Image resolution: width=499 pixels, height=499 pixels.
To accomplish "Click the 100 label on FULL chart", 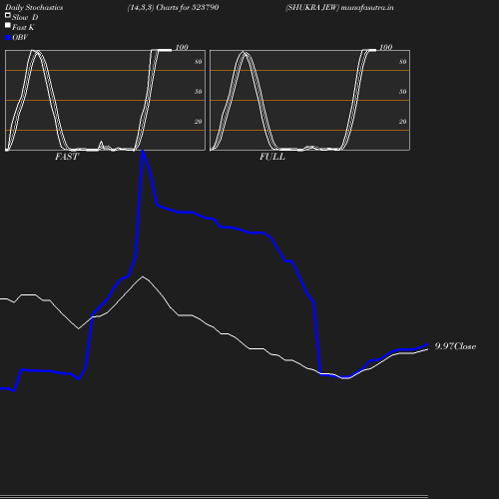I will click(386, 47).
